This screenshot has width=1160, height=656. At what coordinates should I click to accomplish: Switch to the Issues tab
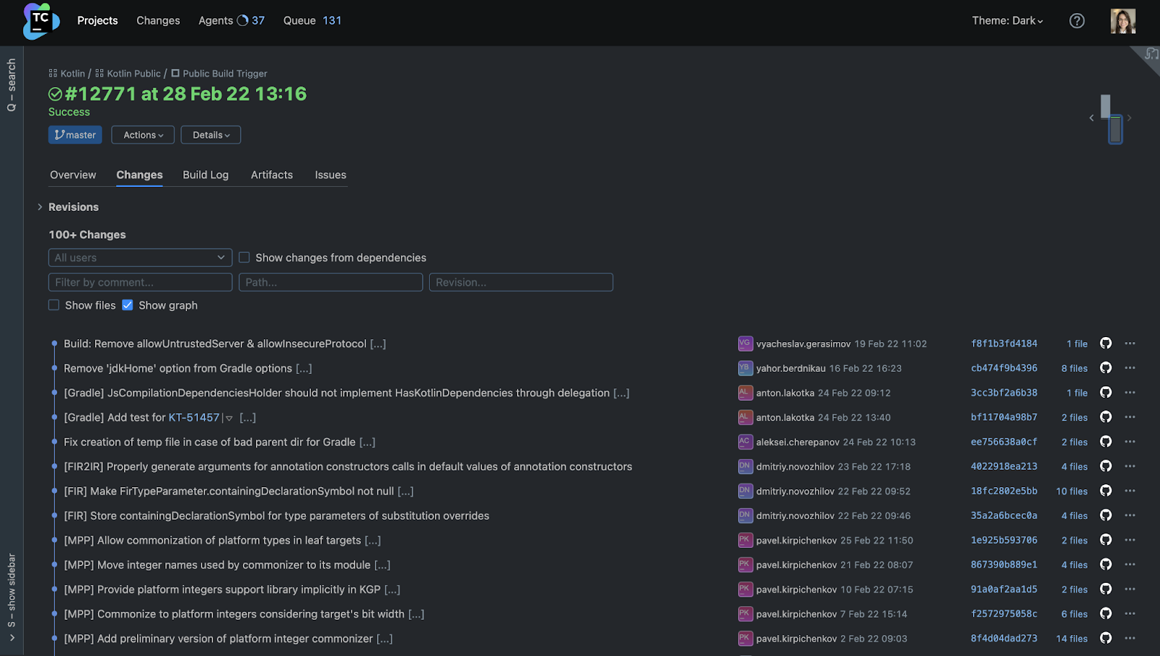tap(331, 175)
